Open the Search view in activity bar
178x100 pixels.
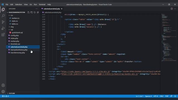click(3, 16)
